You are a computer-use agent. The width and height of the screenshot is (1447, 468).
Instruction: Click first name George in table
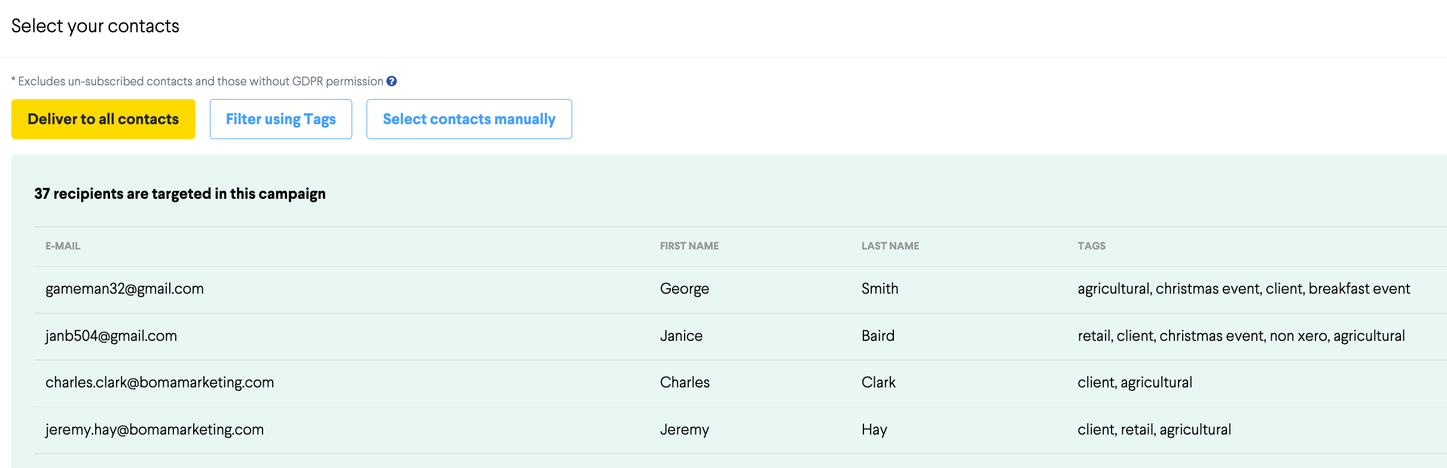684,289
